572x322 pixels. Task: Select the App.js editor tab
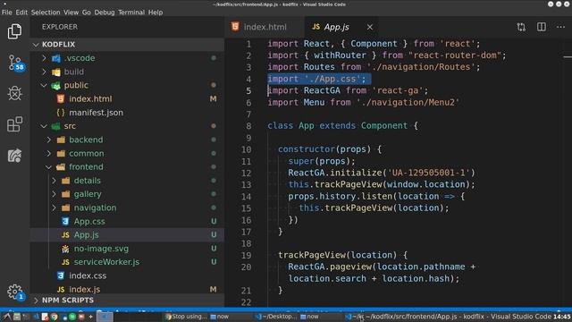tap(336, 27)
